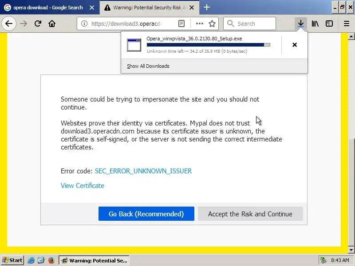Open a new browser tab
The image size is (355, 266).
click(x=206, y=8)
